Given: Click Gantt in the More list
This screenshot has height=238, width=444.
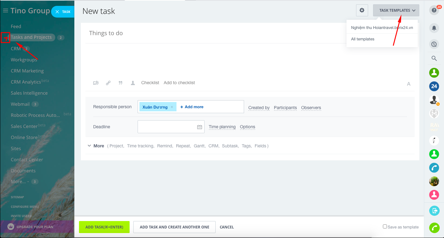Looking at the screenshot, I should pyautogui.click(x=199, y=146).
